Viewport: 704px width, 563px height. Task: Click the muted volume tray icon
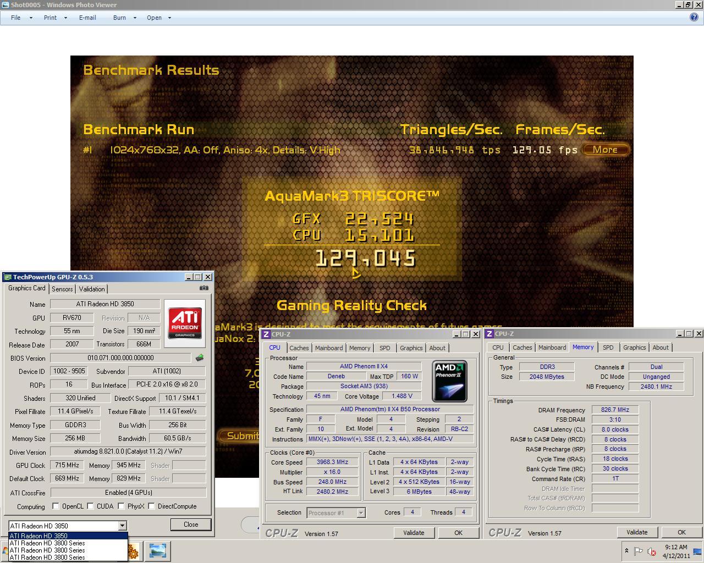(652, 551)
